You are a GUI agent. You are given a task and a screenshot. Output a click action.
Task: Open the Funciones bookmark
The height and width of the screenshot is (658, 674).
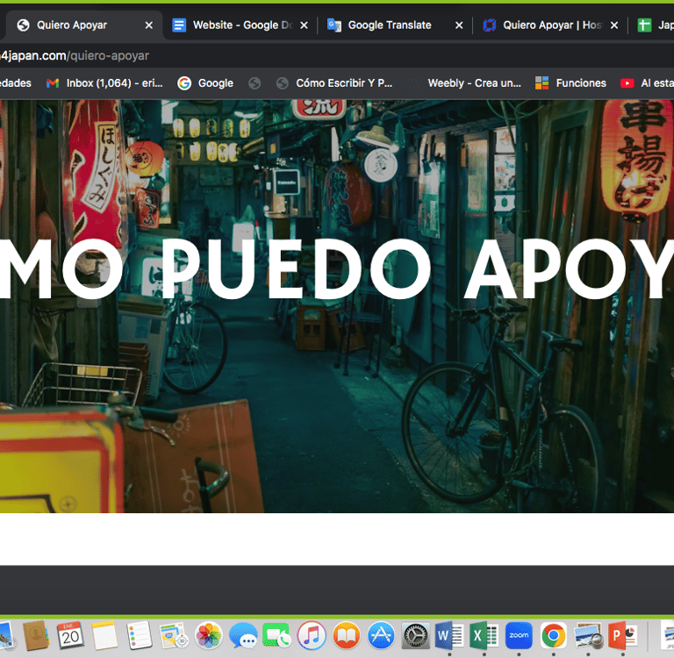(570, 83)
